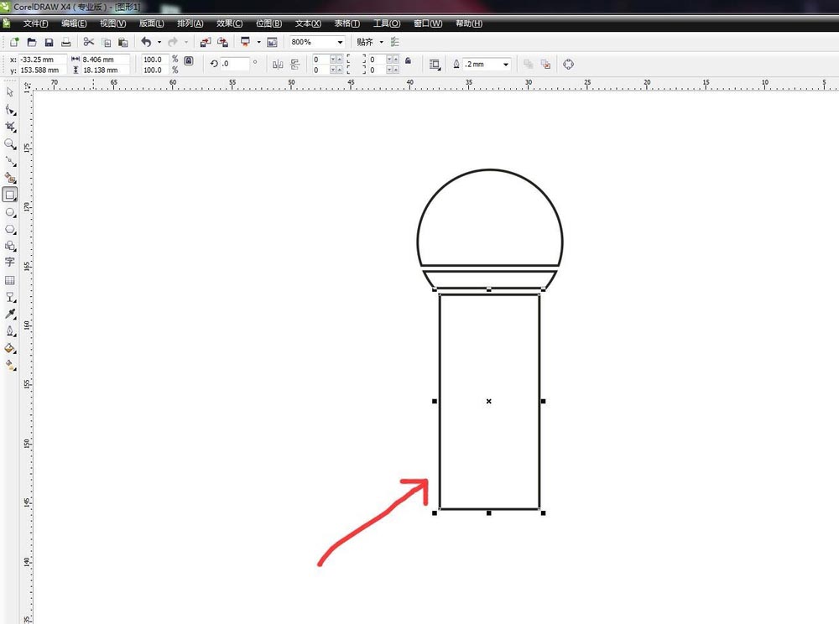The width and height of the screenshot is (839, 624).
Task: Click the 贴齐 snap button
Action: (364, 42)
